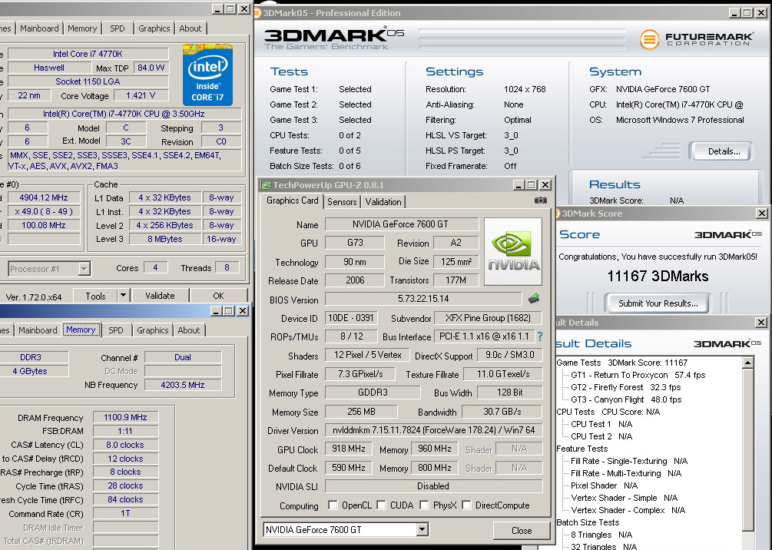The height and width of the screenshot is (550, 772).
Task: Expand the Tools dropdown arrow in CPU-Z
Action: coord(123,296)
